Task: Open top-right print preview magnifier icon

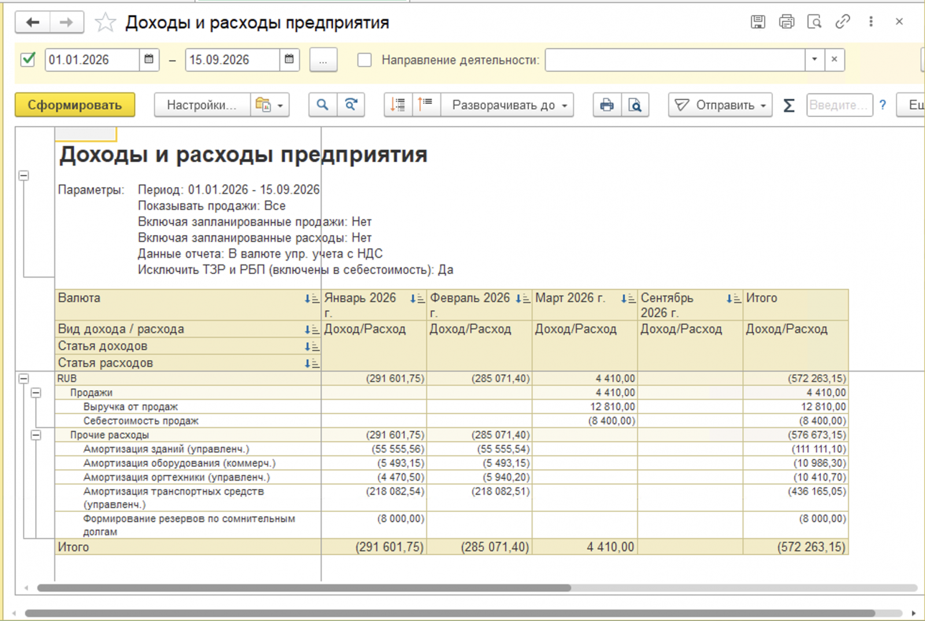Action: click(x=814, y=22)
